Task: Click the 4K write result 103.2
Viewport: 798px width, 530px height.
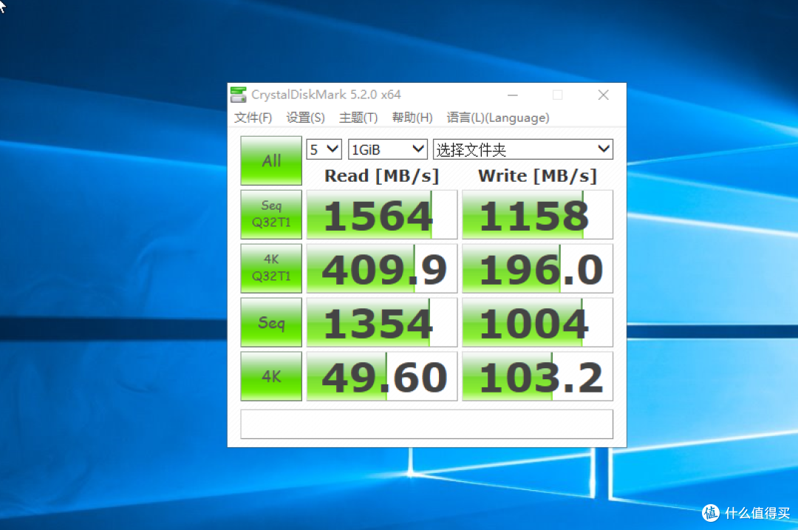Action: point(537,376)
